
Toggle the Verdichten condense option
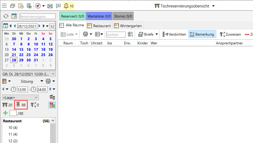point(174,34)
